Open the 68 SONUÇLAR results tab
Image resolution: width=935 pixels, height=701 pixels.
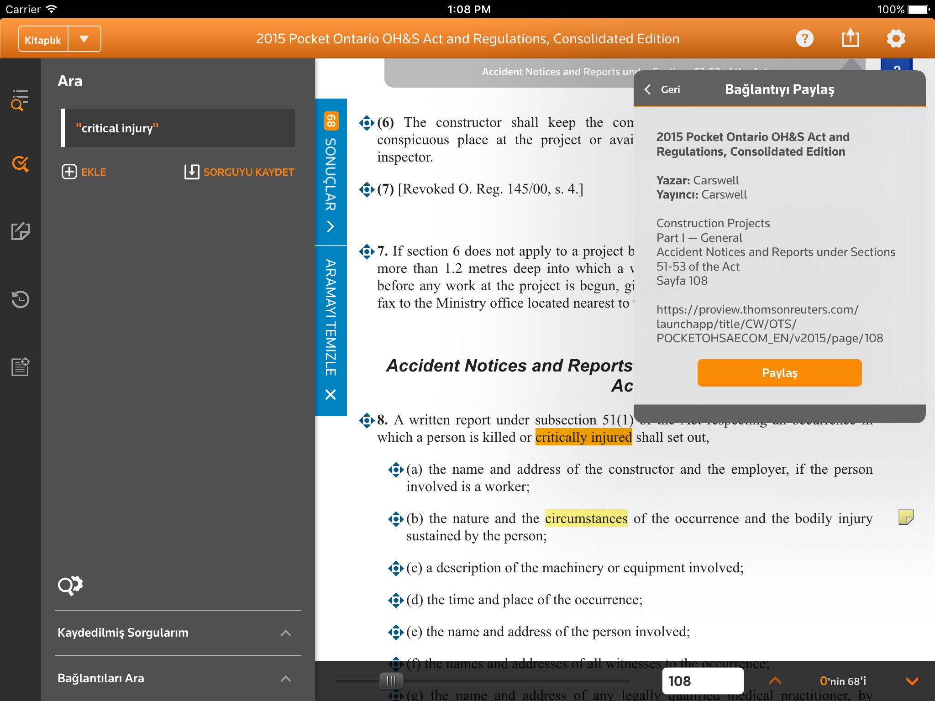(331, 172)
